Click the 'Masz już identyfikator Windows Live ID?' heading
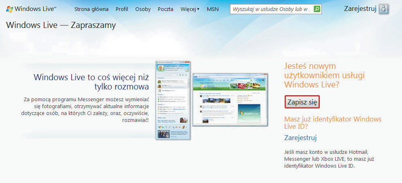Screen dimensions: 402x183 [x=332, y=123]
